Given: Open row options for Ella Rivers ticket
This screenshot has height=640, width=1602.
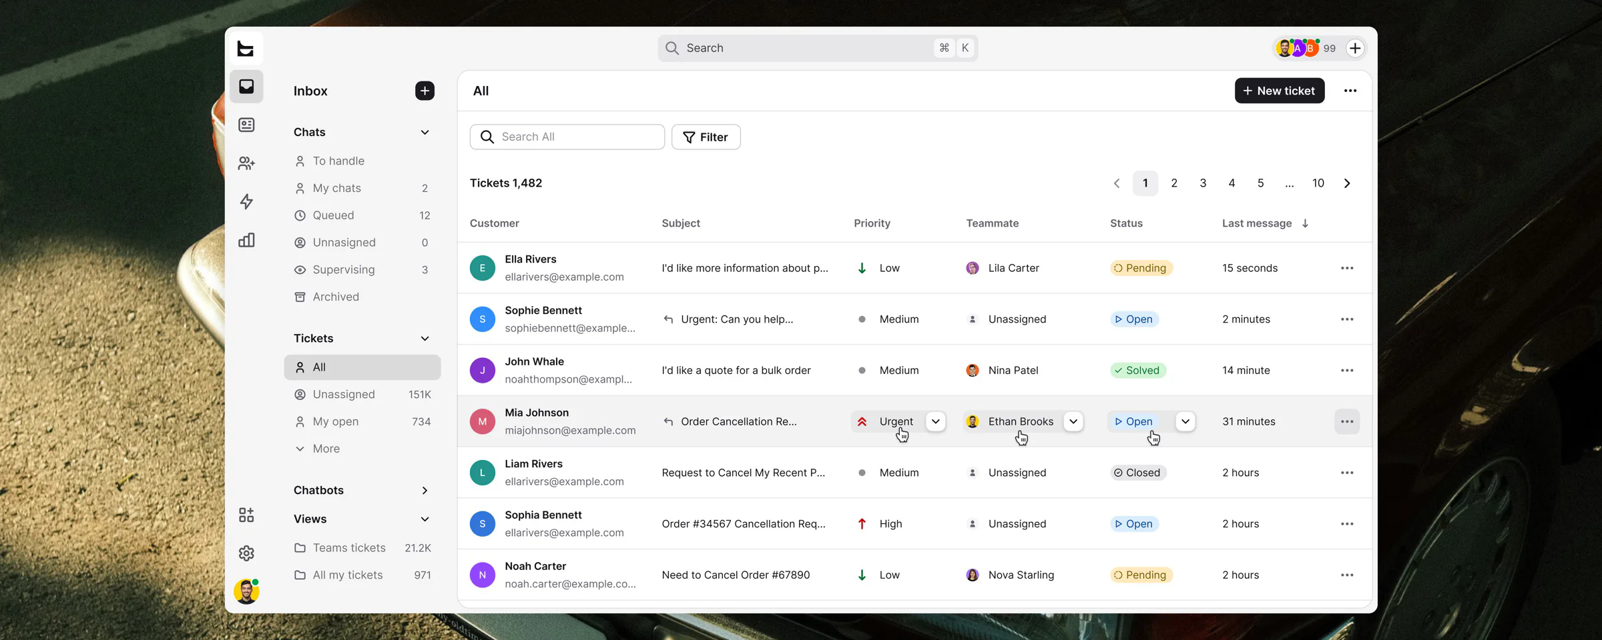Looking at the screenshot, I should [x=1347, y=268].
